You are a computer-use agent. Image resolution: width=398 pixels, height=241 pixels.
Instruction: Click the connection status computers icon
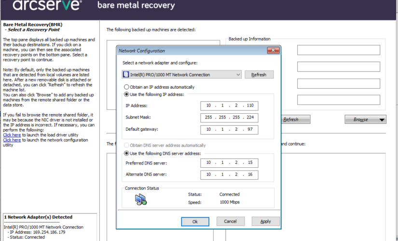[x=141, y=200]
